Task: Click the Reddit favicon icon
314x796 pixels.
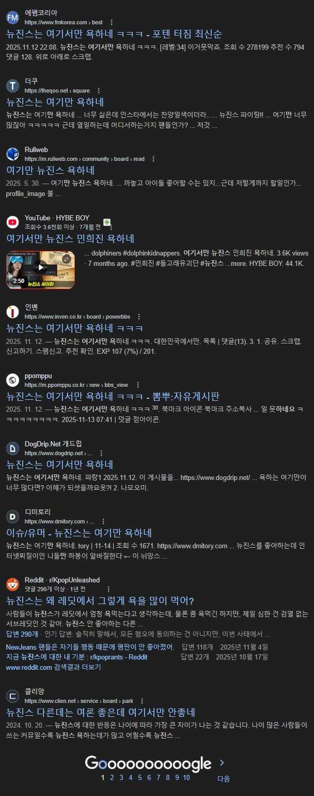Action: [x=12, y=584]
